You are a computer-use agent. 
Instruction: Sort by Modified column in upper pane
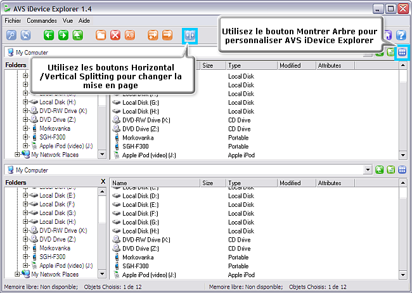coord(297,65)
